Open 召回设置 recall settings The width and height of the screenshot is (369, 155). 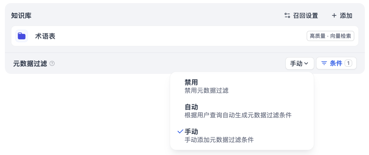301,16
